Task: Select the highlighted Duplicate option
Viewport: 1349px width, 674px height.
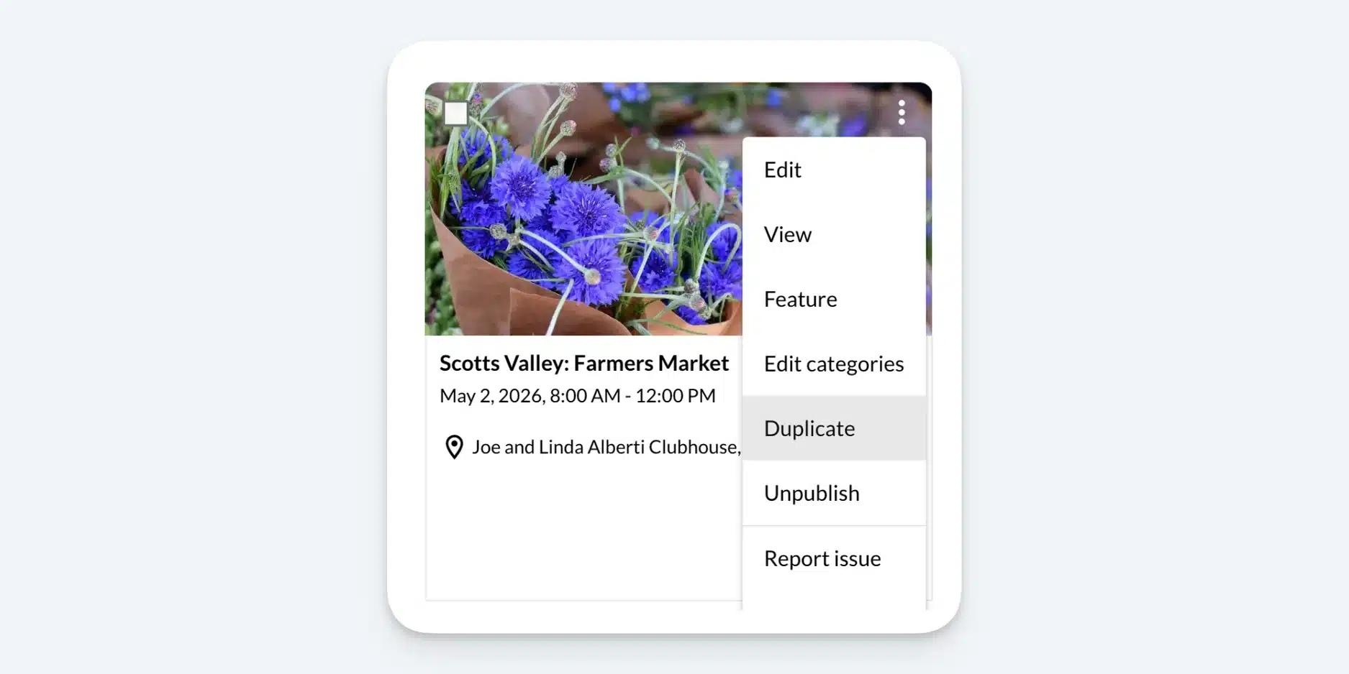Action: (834, 428)
